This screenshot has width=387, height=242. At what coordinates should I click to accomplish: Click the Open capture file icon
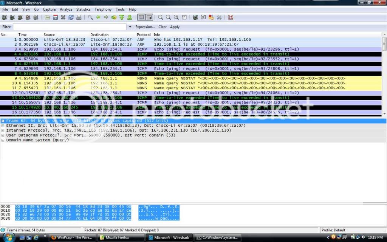pyautogui.click(x=47, y=17)
